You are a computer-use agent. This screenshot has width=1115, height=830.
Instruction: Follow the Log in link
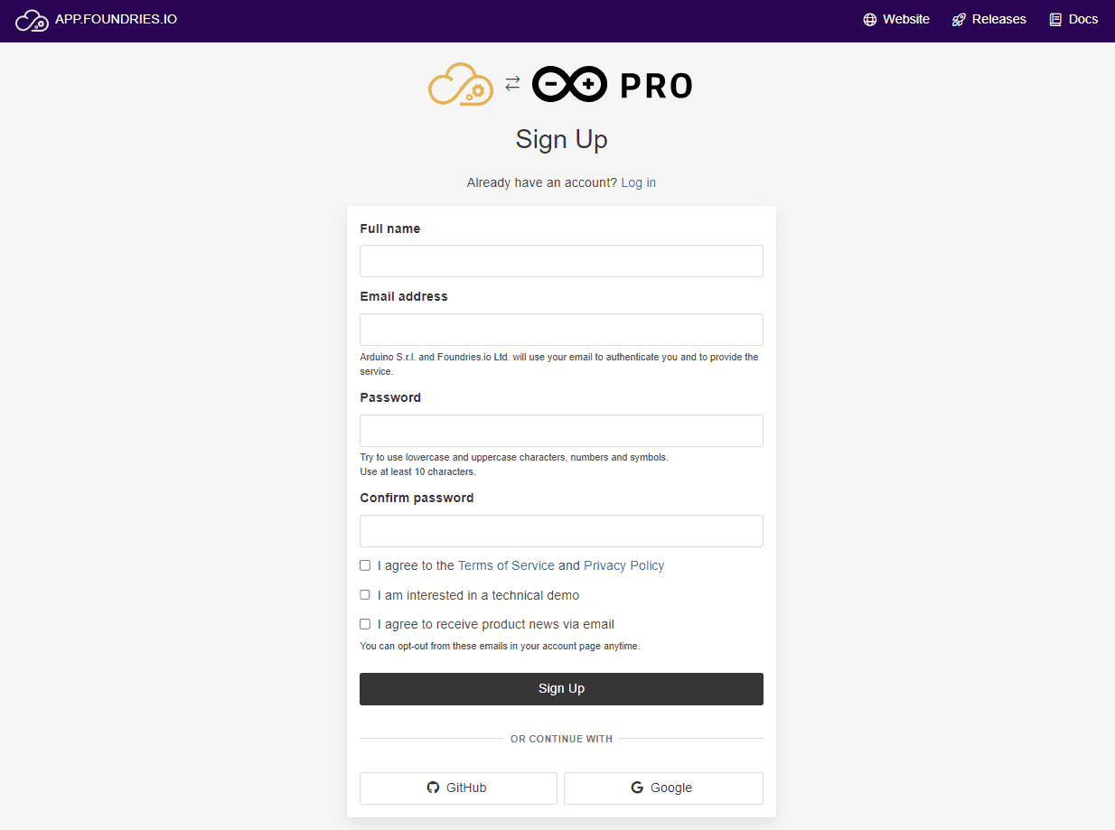(x=638, y=182)
